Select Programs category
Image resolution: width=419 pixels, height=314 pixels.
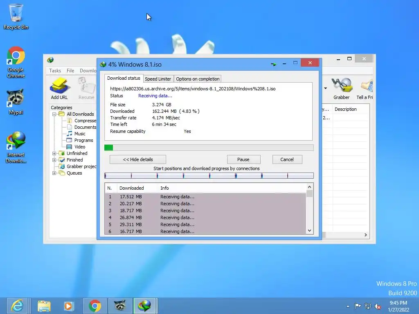coord(80,140)
